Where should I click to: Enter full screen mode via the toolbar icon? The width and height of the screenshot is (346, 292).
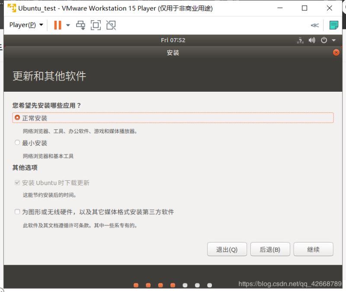click(96, 25)
